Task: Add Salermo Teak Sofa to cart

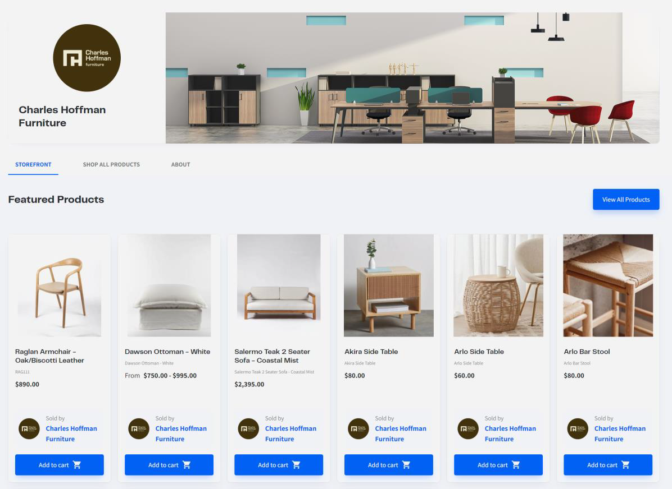Action: pos(279,465)
